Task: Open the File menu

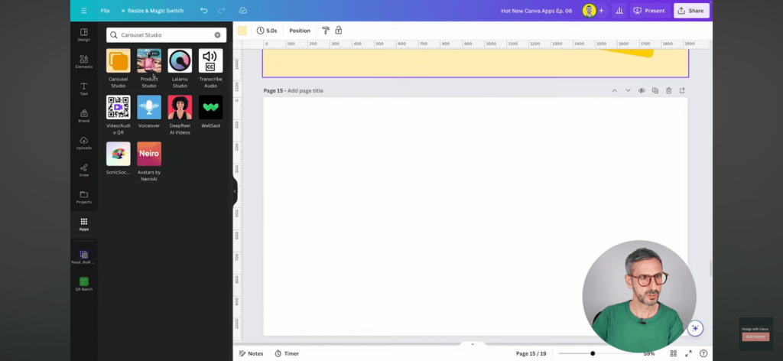Action: point(105,11)
